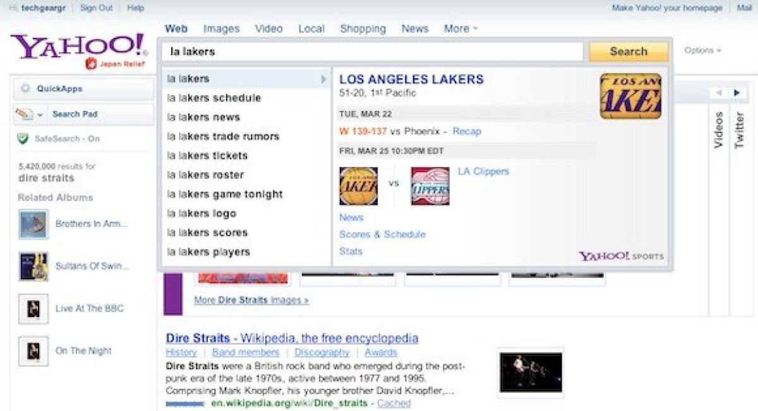Open the Dire Straits Wikipedia result thumbnail
The height and width of the screenshot is (411, 758).
click(x=531, y=373)
